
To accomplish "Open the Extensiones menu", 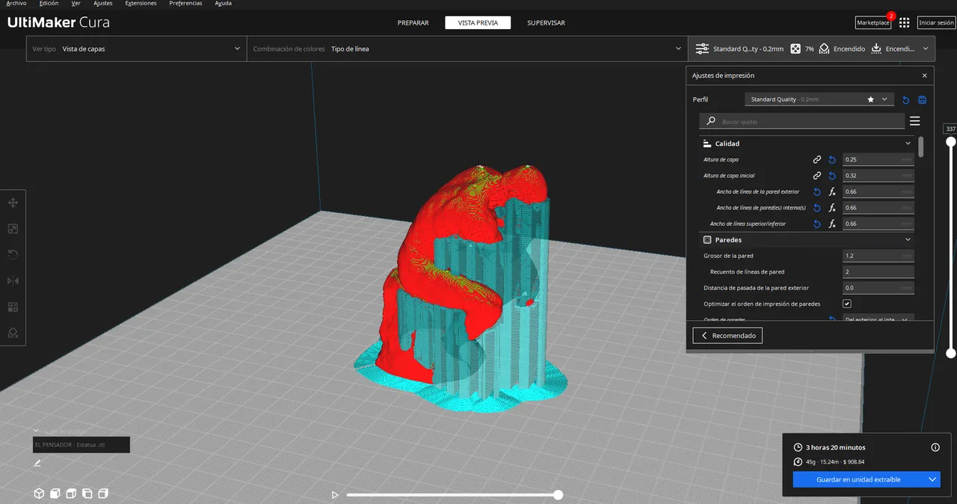I will 141,4.
